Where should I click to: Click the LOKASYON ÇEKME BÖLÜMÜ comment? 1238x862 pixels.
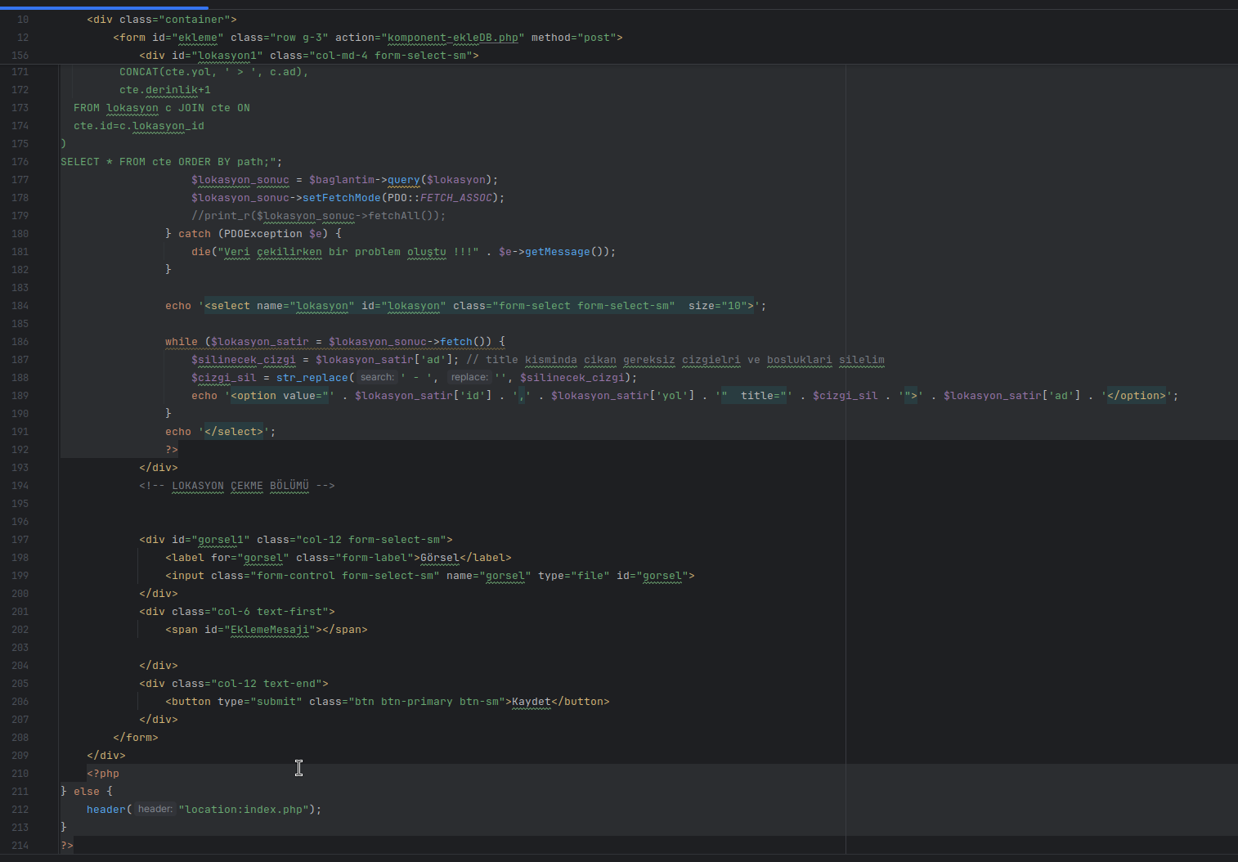coord(237,486)
